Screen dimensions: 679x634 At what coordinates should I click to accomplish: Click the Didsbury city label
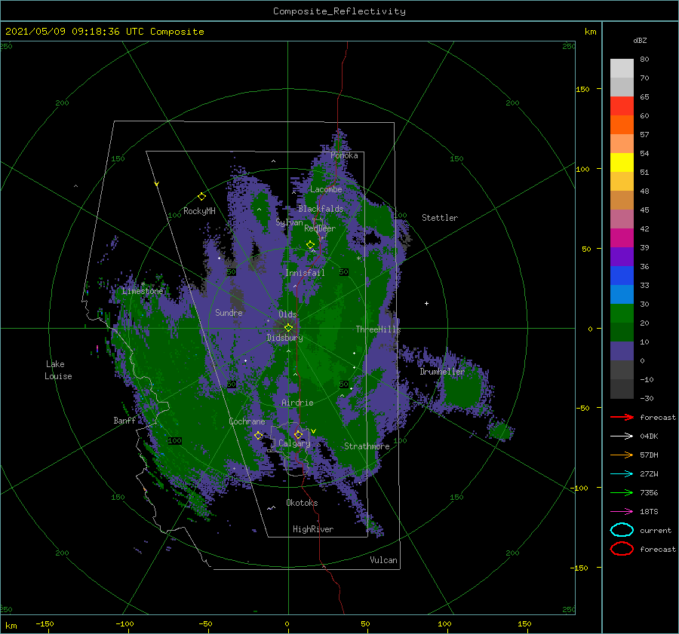coord(285,338)
